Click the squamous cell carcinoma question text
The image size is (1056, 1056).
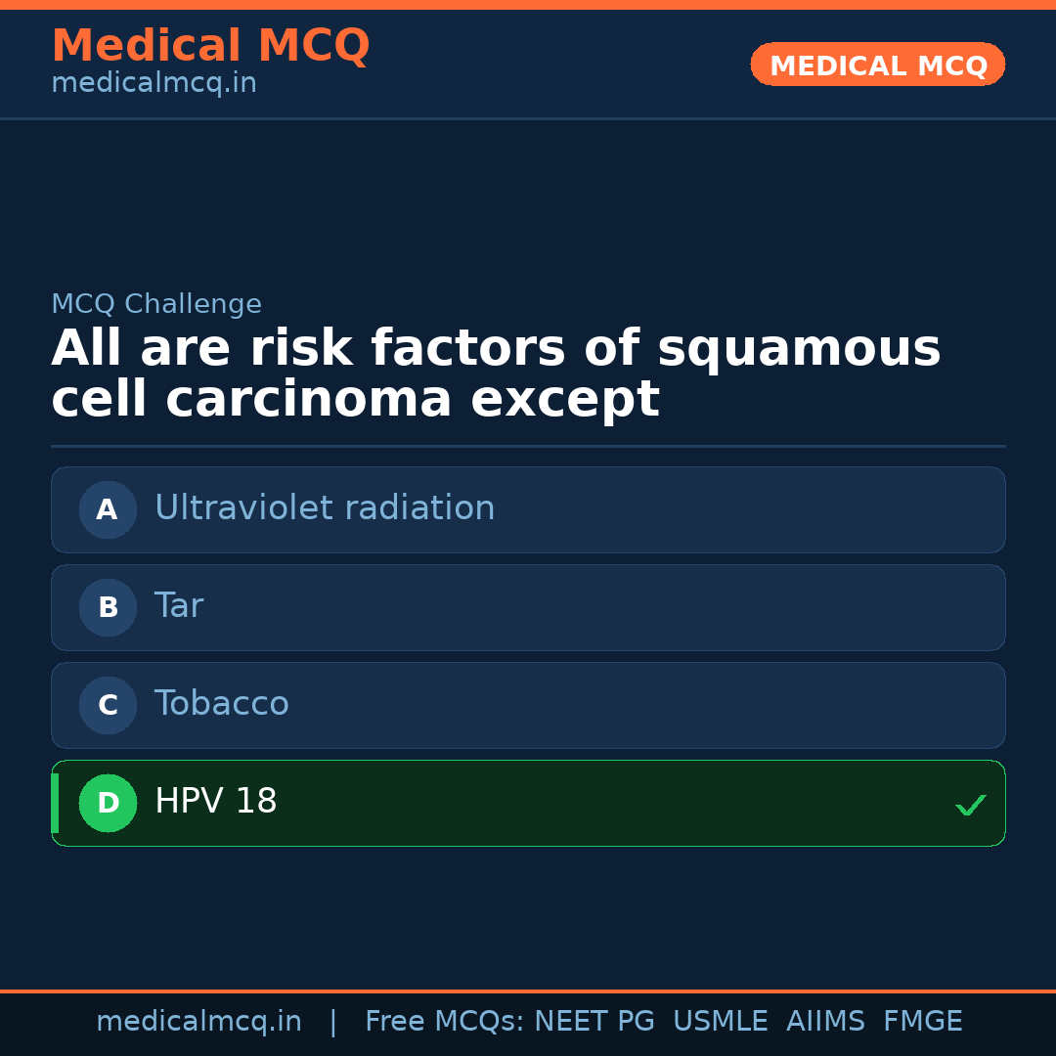tap(496, 374)
